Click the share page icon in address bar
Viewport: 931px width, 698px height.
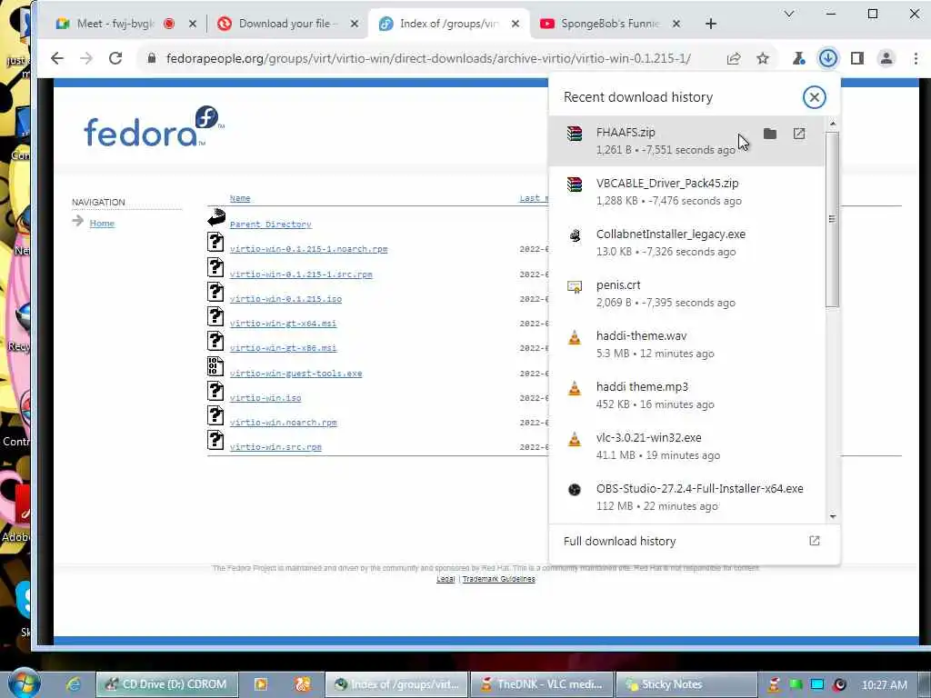pyautogui.click(x=734, y=58)
